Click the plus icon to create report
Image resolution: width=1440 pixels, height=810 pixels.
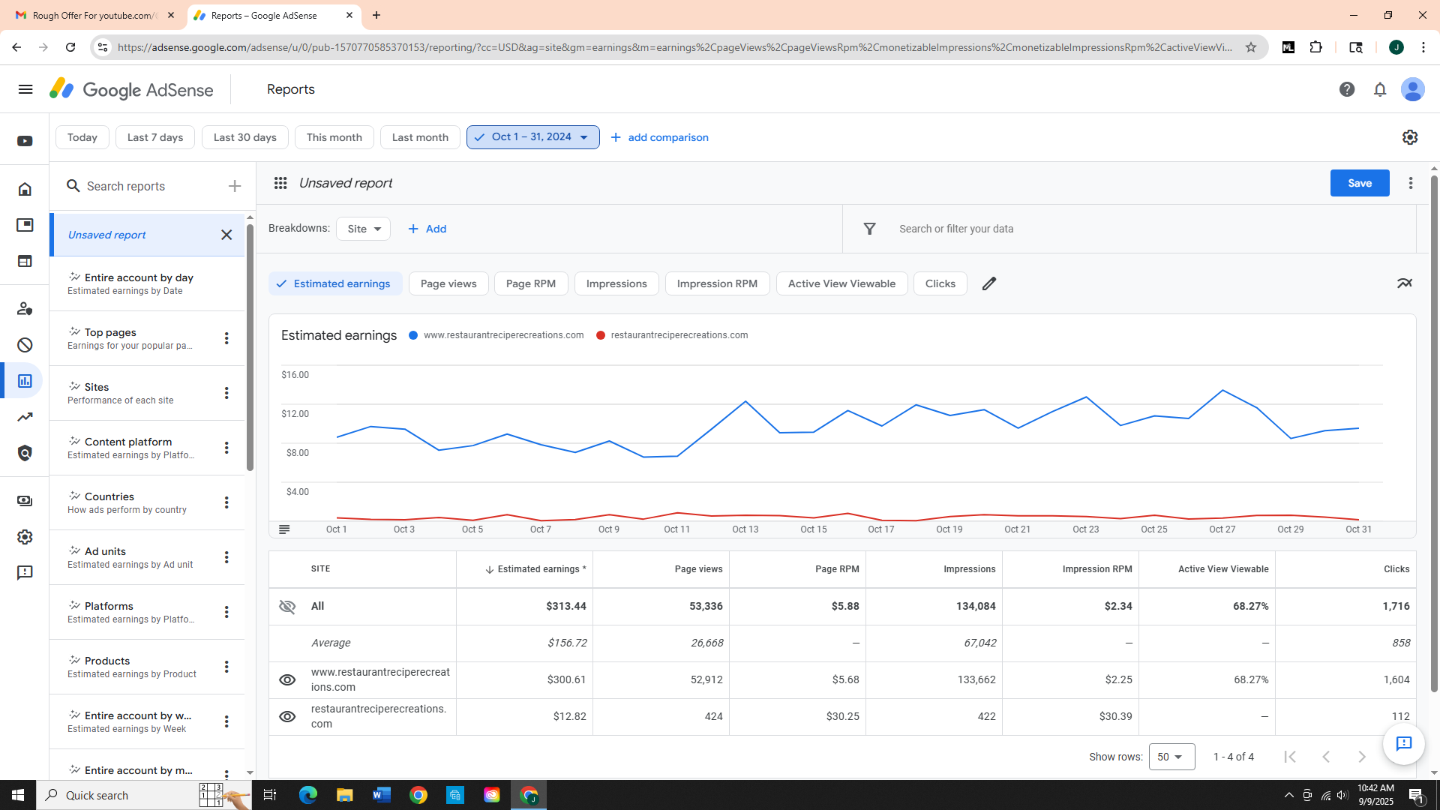(235, 186)
